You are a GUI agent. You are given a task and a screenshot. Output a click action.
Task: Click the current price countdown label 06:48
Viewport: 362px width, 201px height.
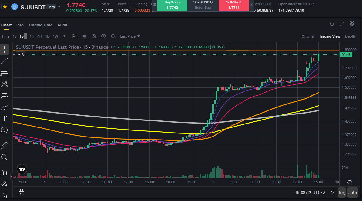click(x=346, y=54)
